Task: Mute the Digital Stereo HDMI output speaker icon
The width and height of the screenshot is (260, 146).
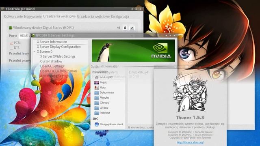Action: tap(119, 28)
